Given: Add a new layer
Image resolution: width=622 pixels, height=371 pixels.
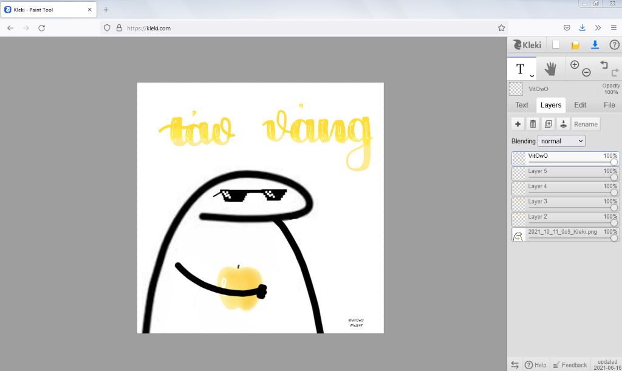Looking at the screenshot, I should tap(518, 124).
